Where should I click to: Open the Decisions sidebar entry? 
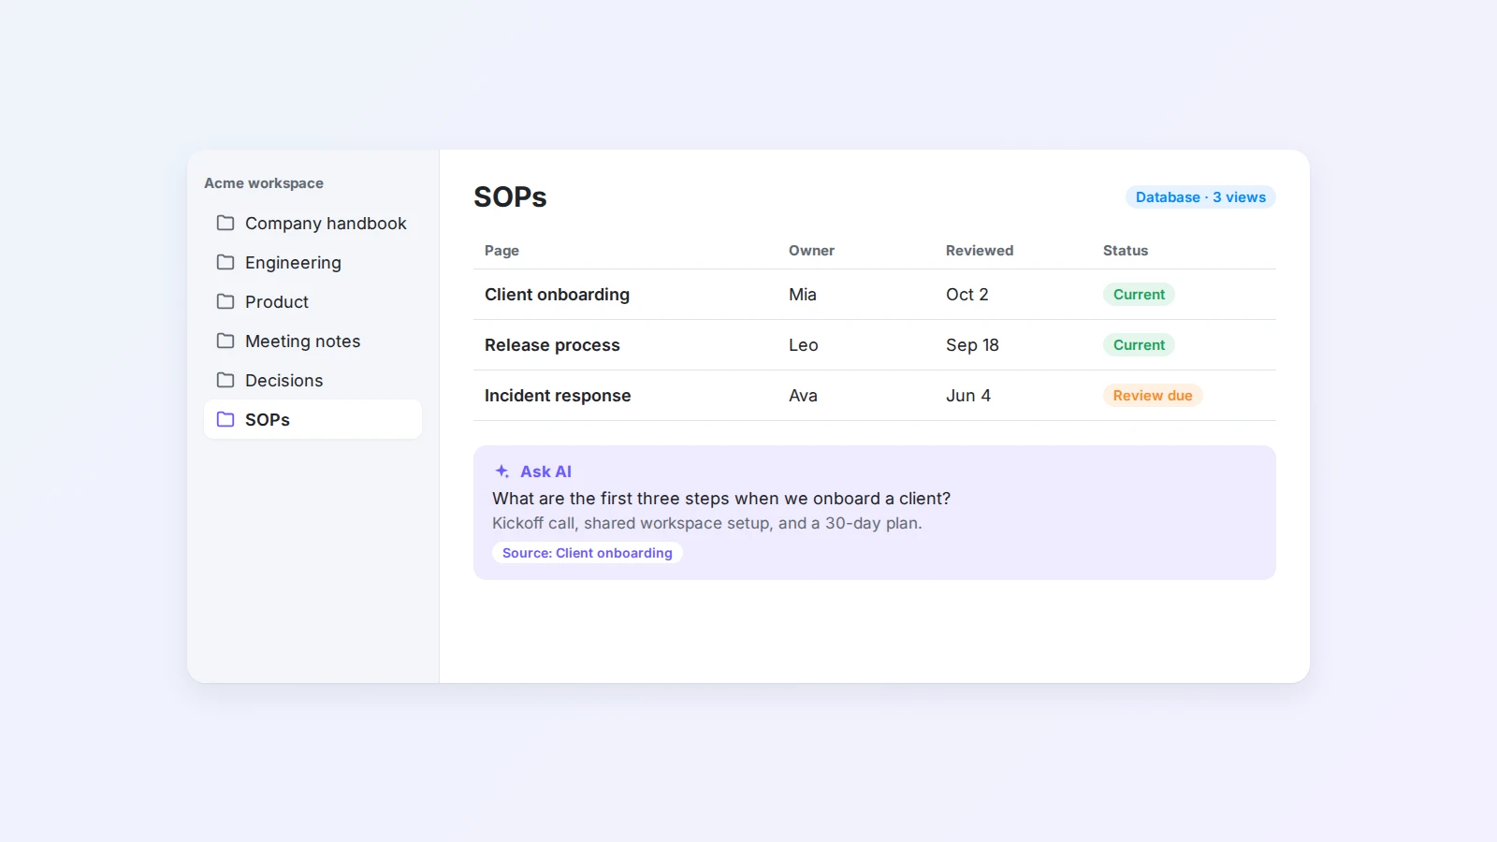(x=312, y=380)
